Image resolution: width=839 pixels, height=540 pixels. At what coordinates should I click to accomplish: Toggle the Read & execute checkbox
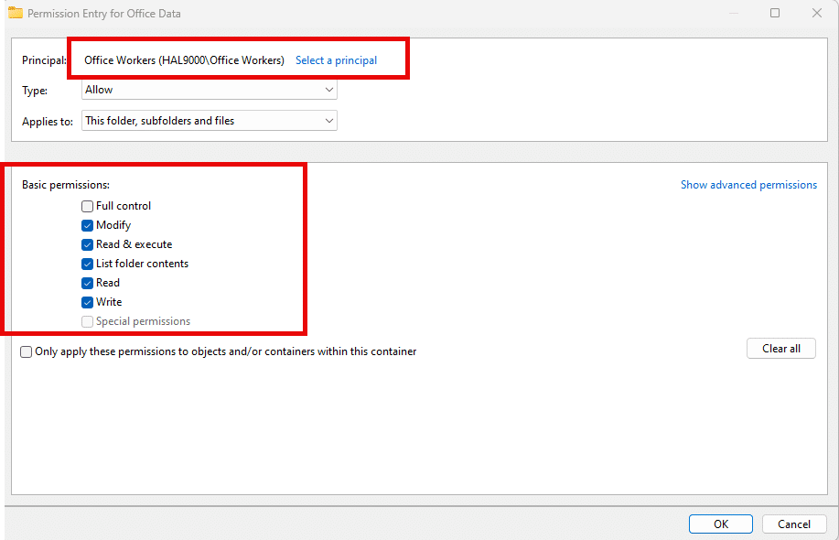(x=87, y=244)
